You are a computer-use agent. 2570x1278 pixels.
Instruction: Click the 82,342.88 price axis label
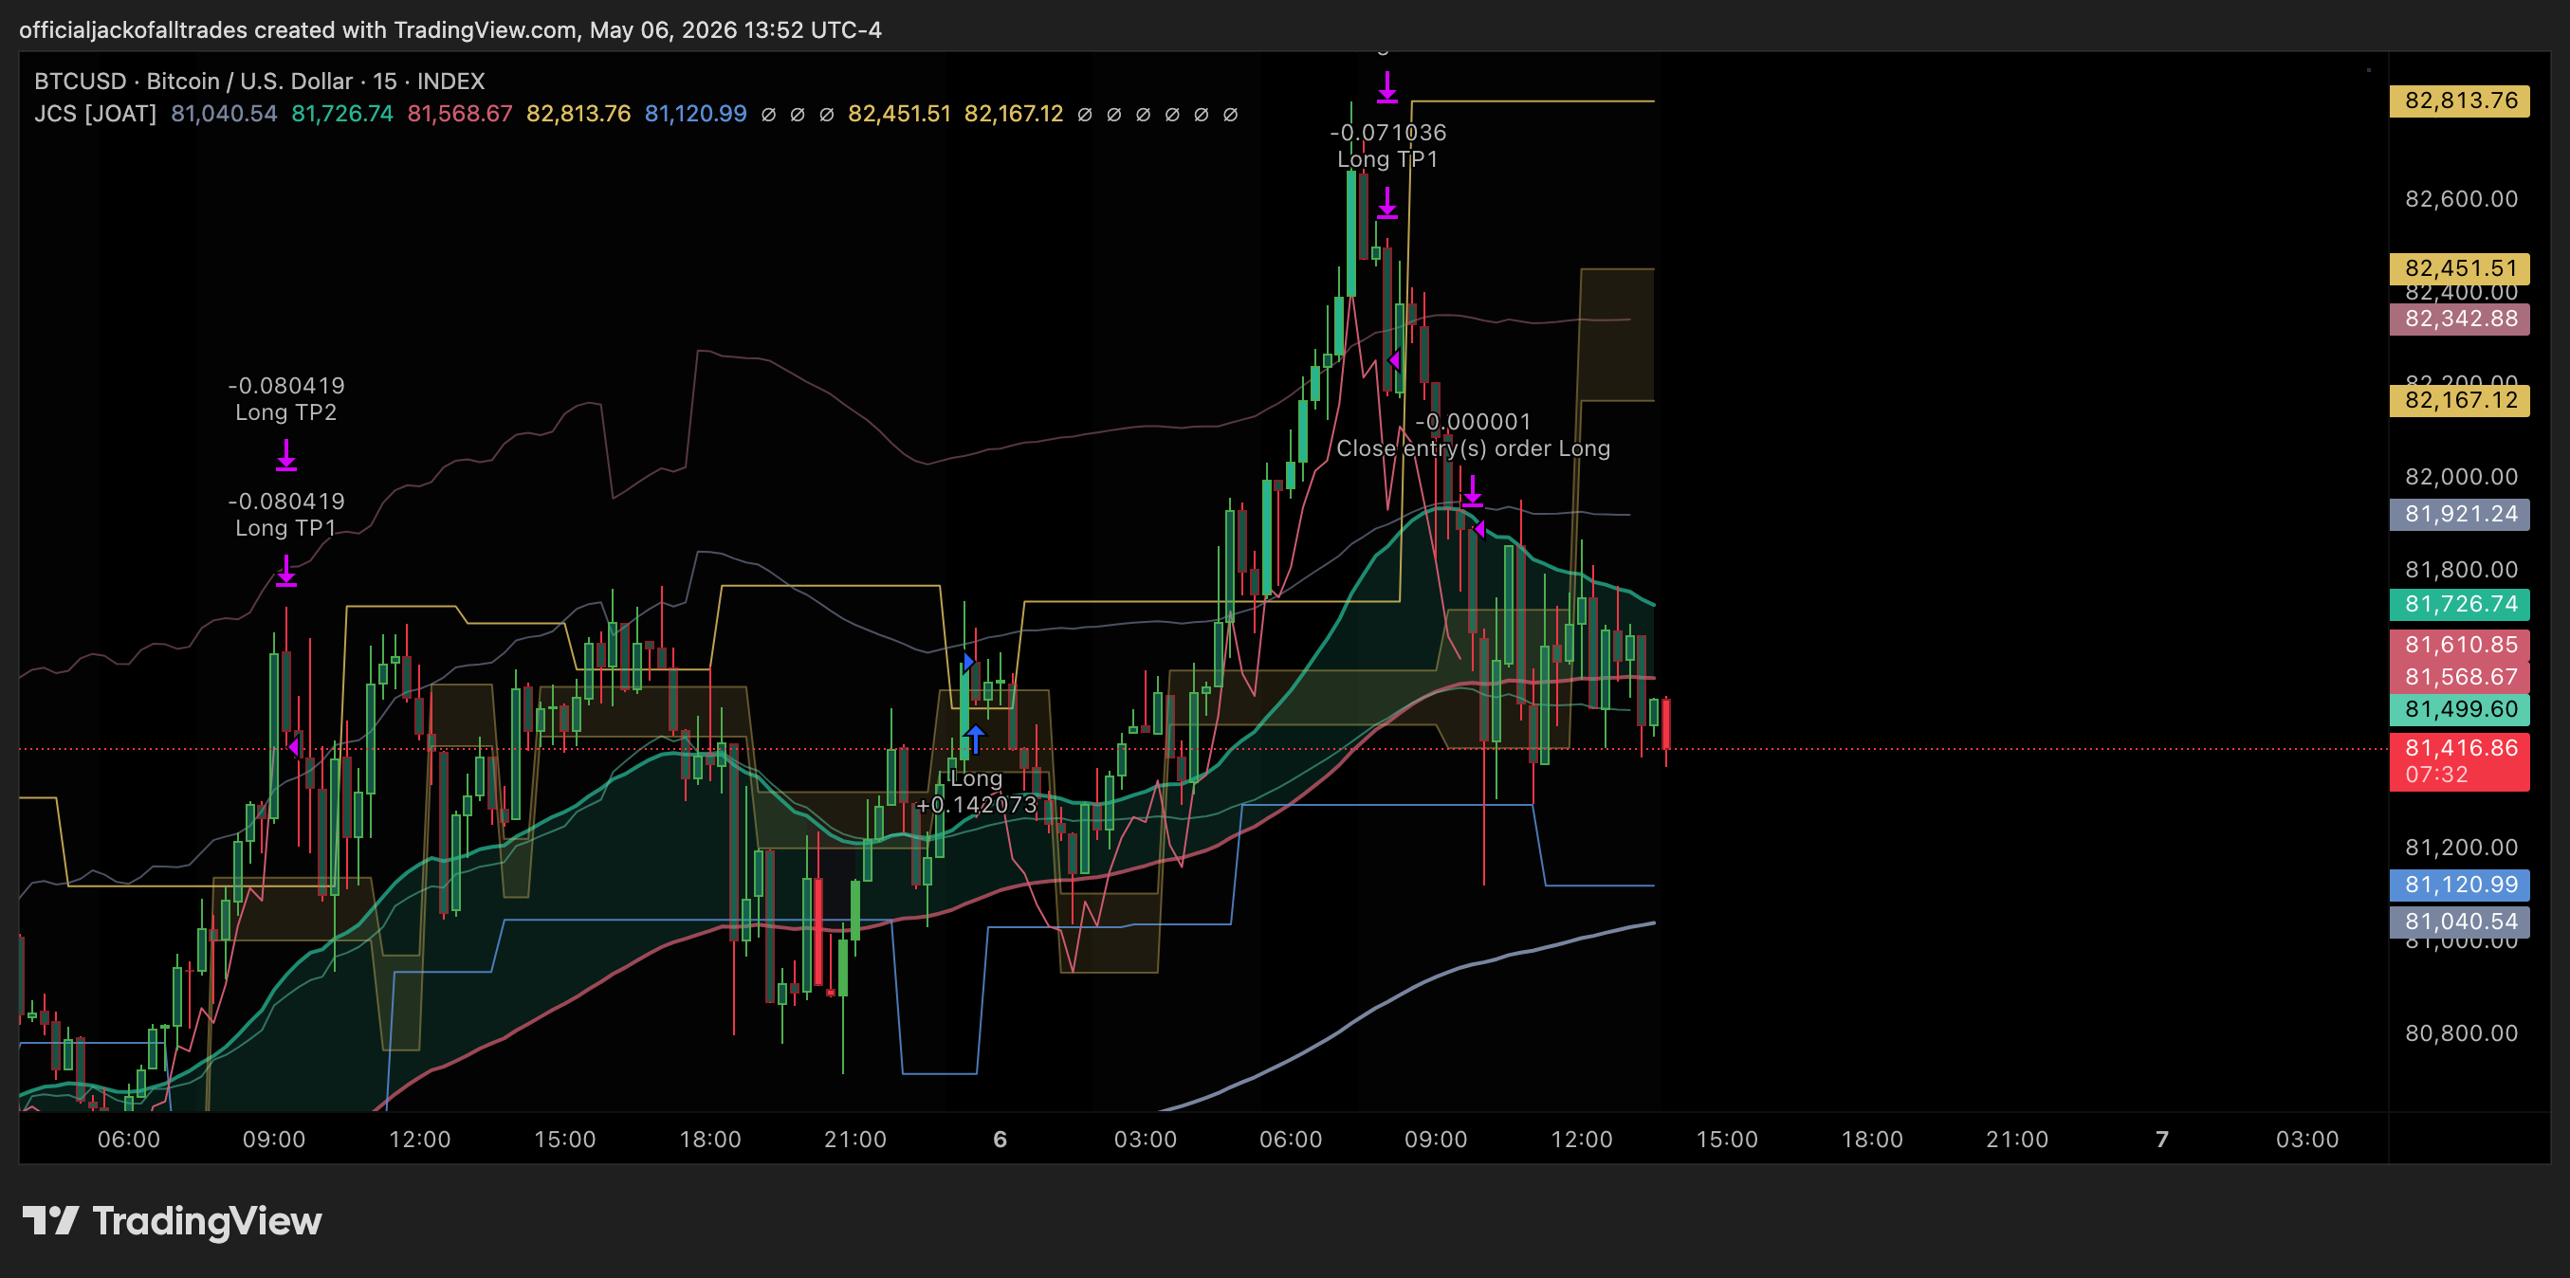coord(2459,319)
